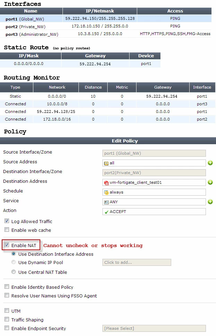The width and height of the screenshot is (216, 336).
Task: Open the Schedule always dropdown
Action: point(154,192)
